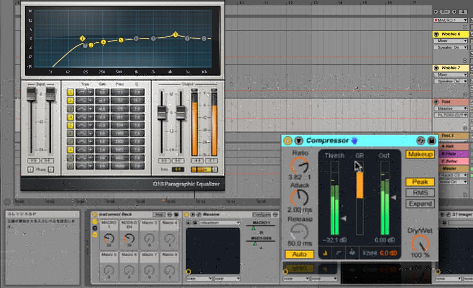Screen dimensions: 473x288
Task: Click the left Phase invert button in Q10
Action: pyautogui.click(x=30, y=169)
